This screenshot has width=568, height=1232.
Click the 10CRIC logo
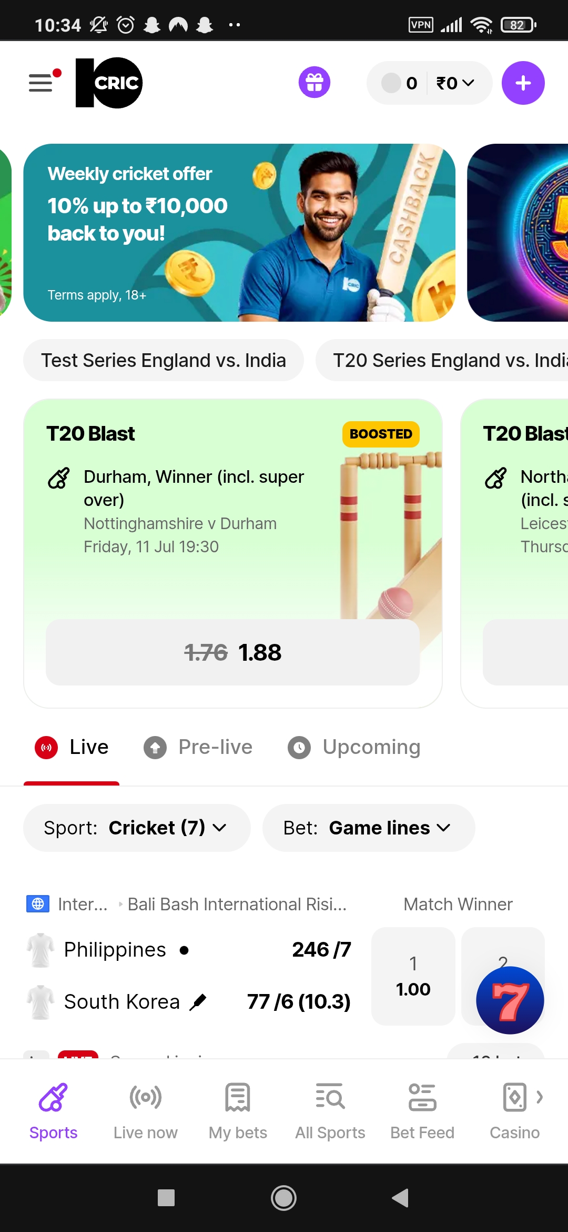tap(108, 82)
